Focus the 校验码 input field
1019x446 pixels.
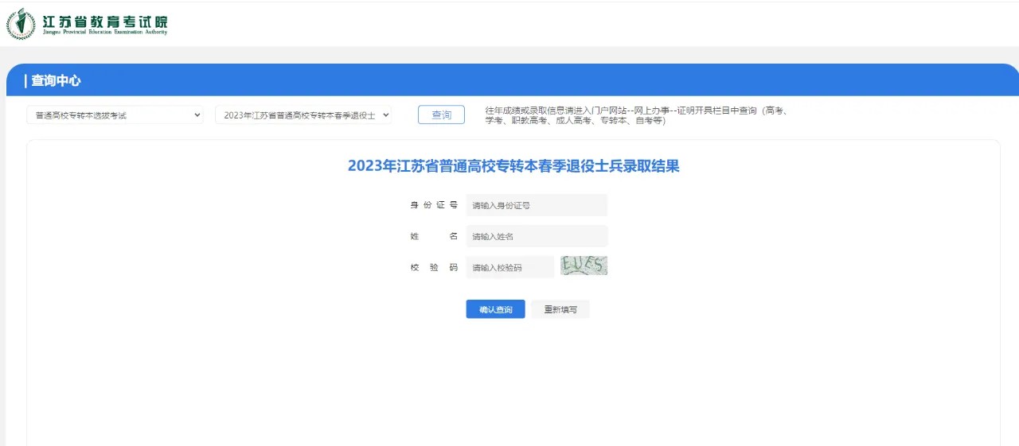coord(510,267)
